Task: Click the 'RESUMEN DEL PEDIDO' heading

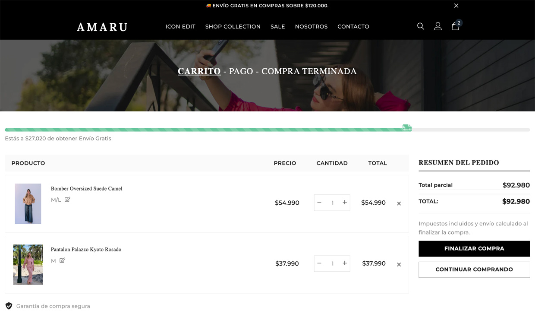Action: point(459,163)
